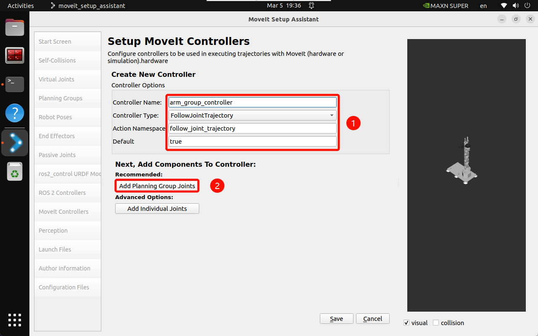The height and width of the screenshot is (336, 538).
Task: Click Add Planning Group Joints
Action: pos(157,186)
